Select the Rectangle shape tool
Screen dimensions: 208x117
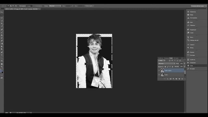(2, 61)
